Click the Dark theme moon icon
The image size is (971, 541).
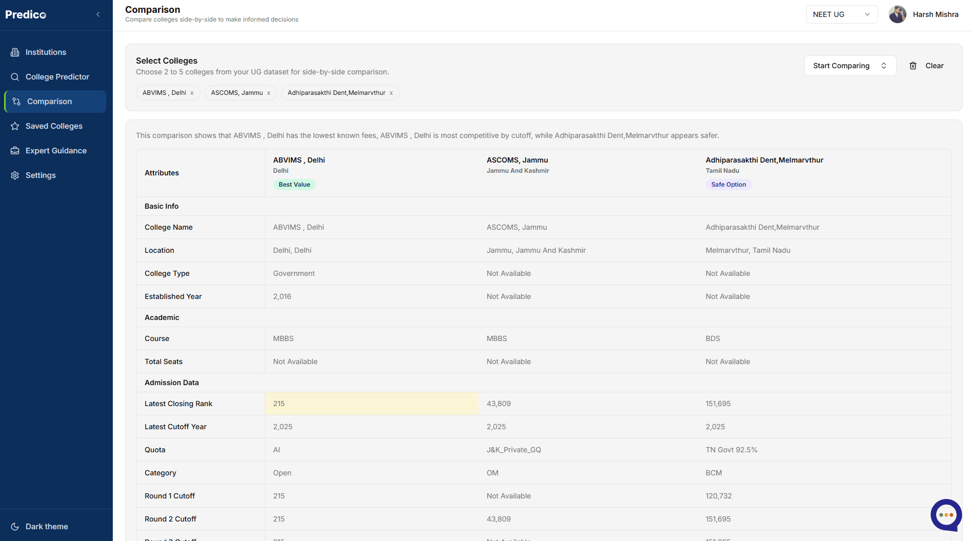[15, 527]
